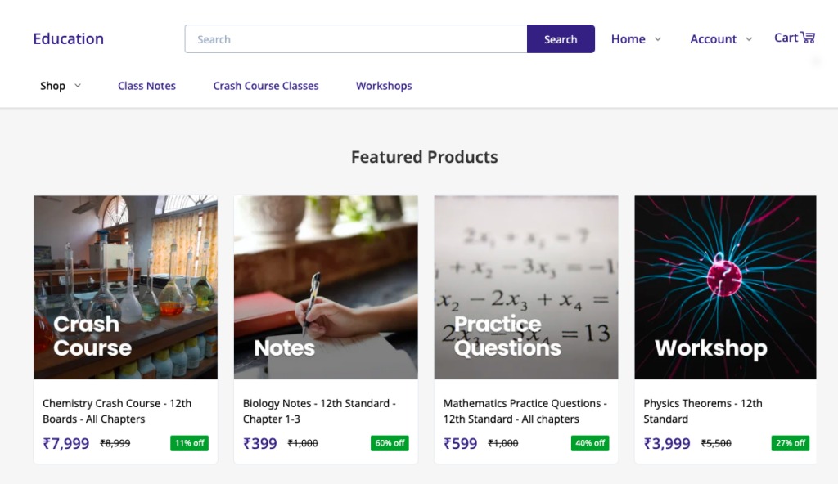
Task: Open the Crash Course chemistry lab thumbnail
Action: click(x=125, y=287)
